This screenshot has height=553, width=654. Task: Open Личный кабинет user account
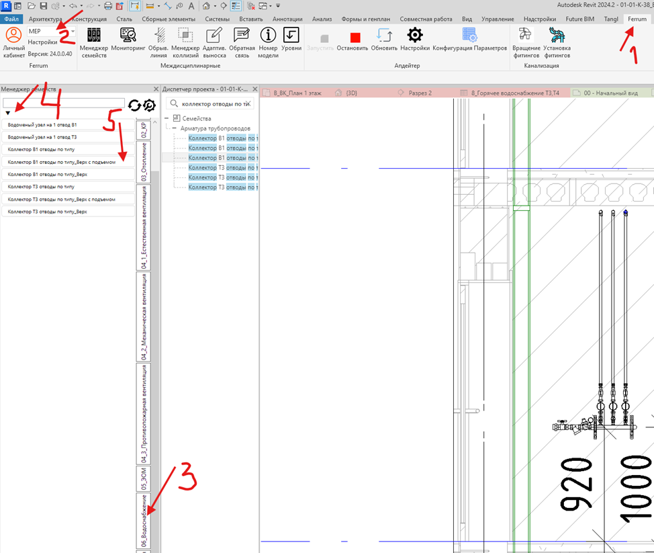click(x=13, y=42)
